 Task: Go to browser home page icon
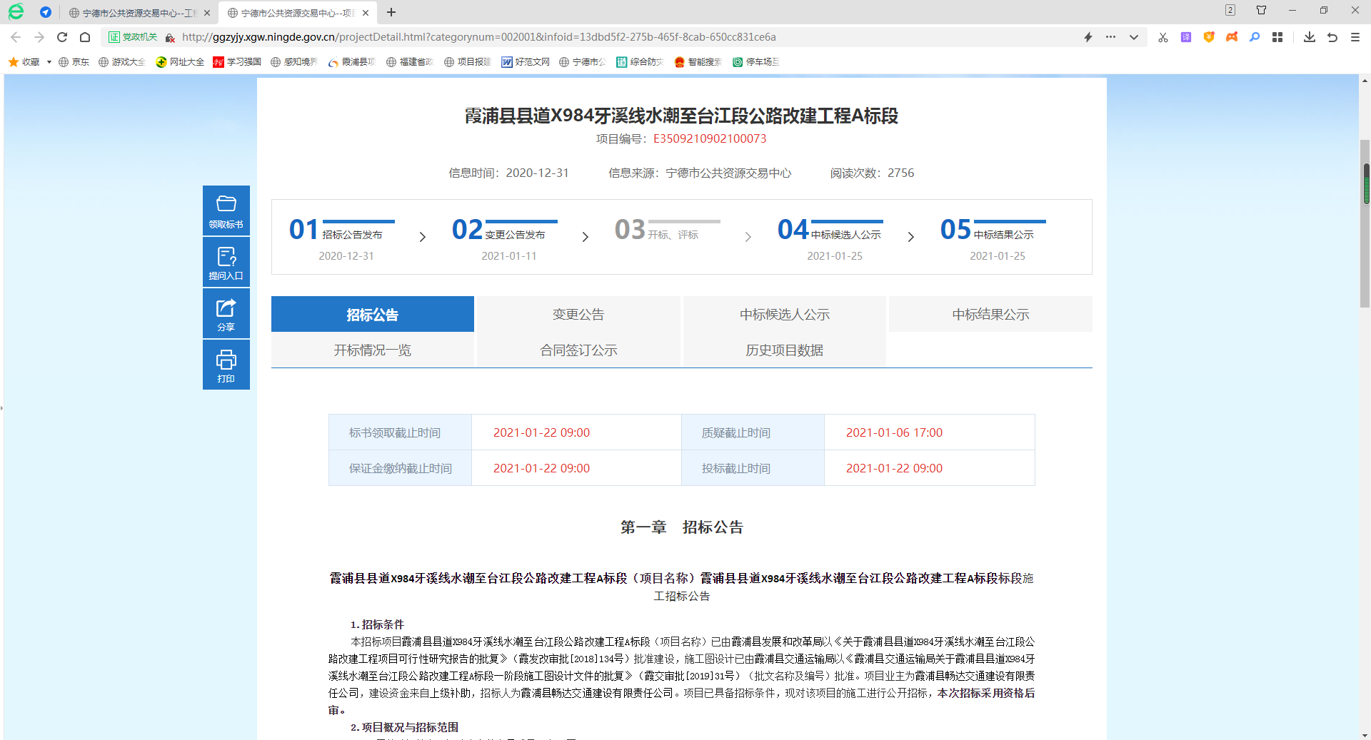tap(85, 37)
